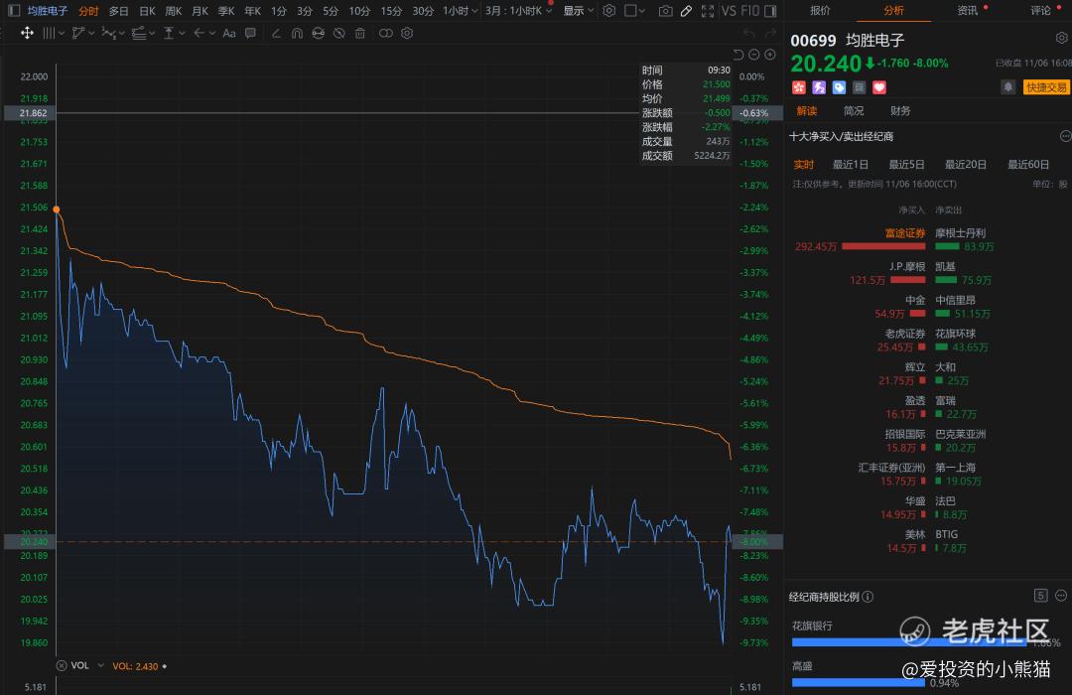Click the Hong Kong flag badge icon
The image size is (1072, 695).
pyautogui.click(x=798, y=87)
